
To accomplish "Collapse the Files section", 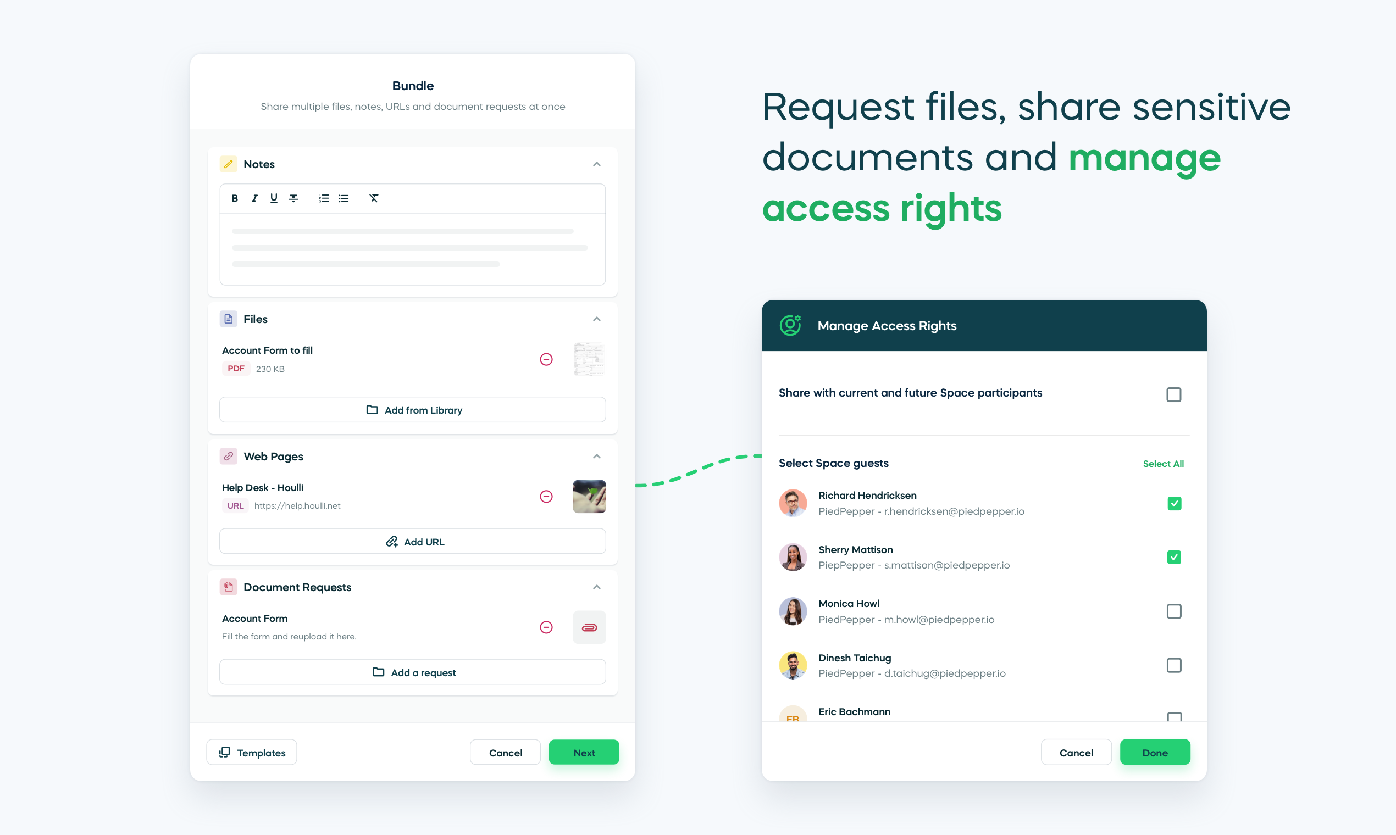I will (597, 319).
